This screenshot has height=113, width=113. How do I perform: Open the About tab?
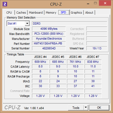89,13
